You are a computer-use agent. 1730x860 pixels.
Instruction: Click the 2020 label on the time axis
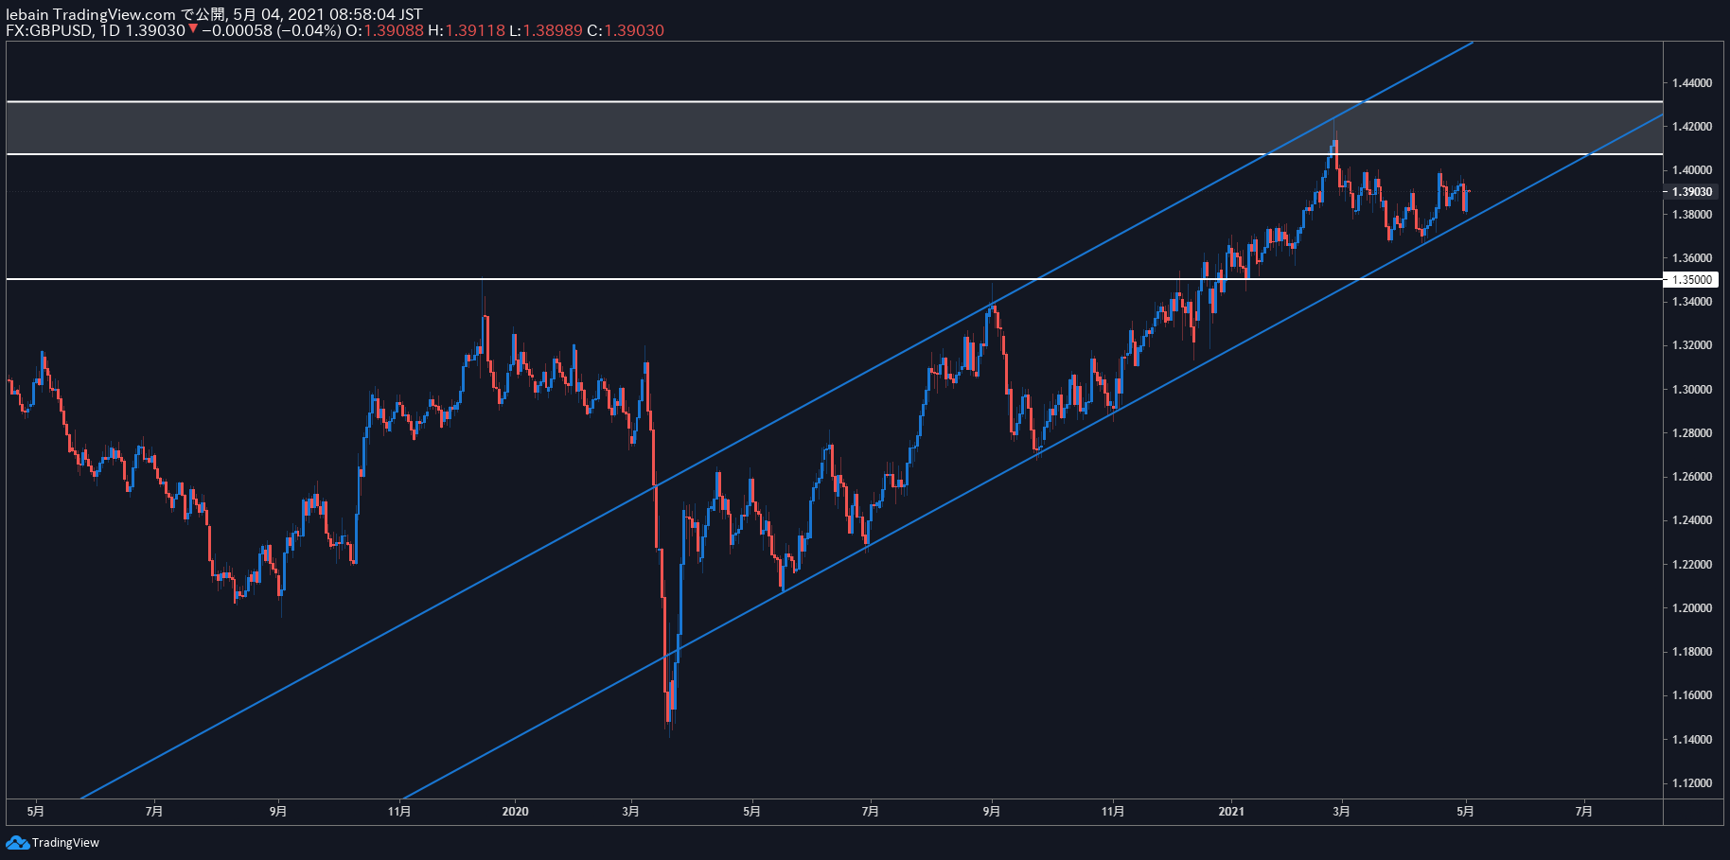(515, 812)
